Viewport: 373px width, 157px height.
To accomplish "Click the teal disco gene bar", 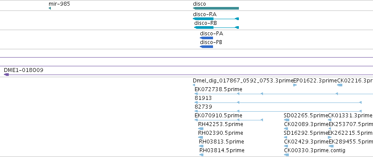I will pos(216,8).
